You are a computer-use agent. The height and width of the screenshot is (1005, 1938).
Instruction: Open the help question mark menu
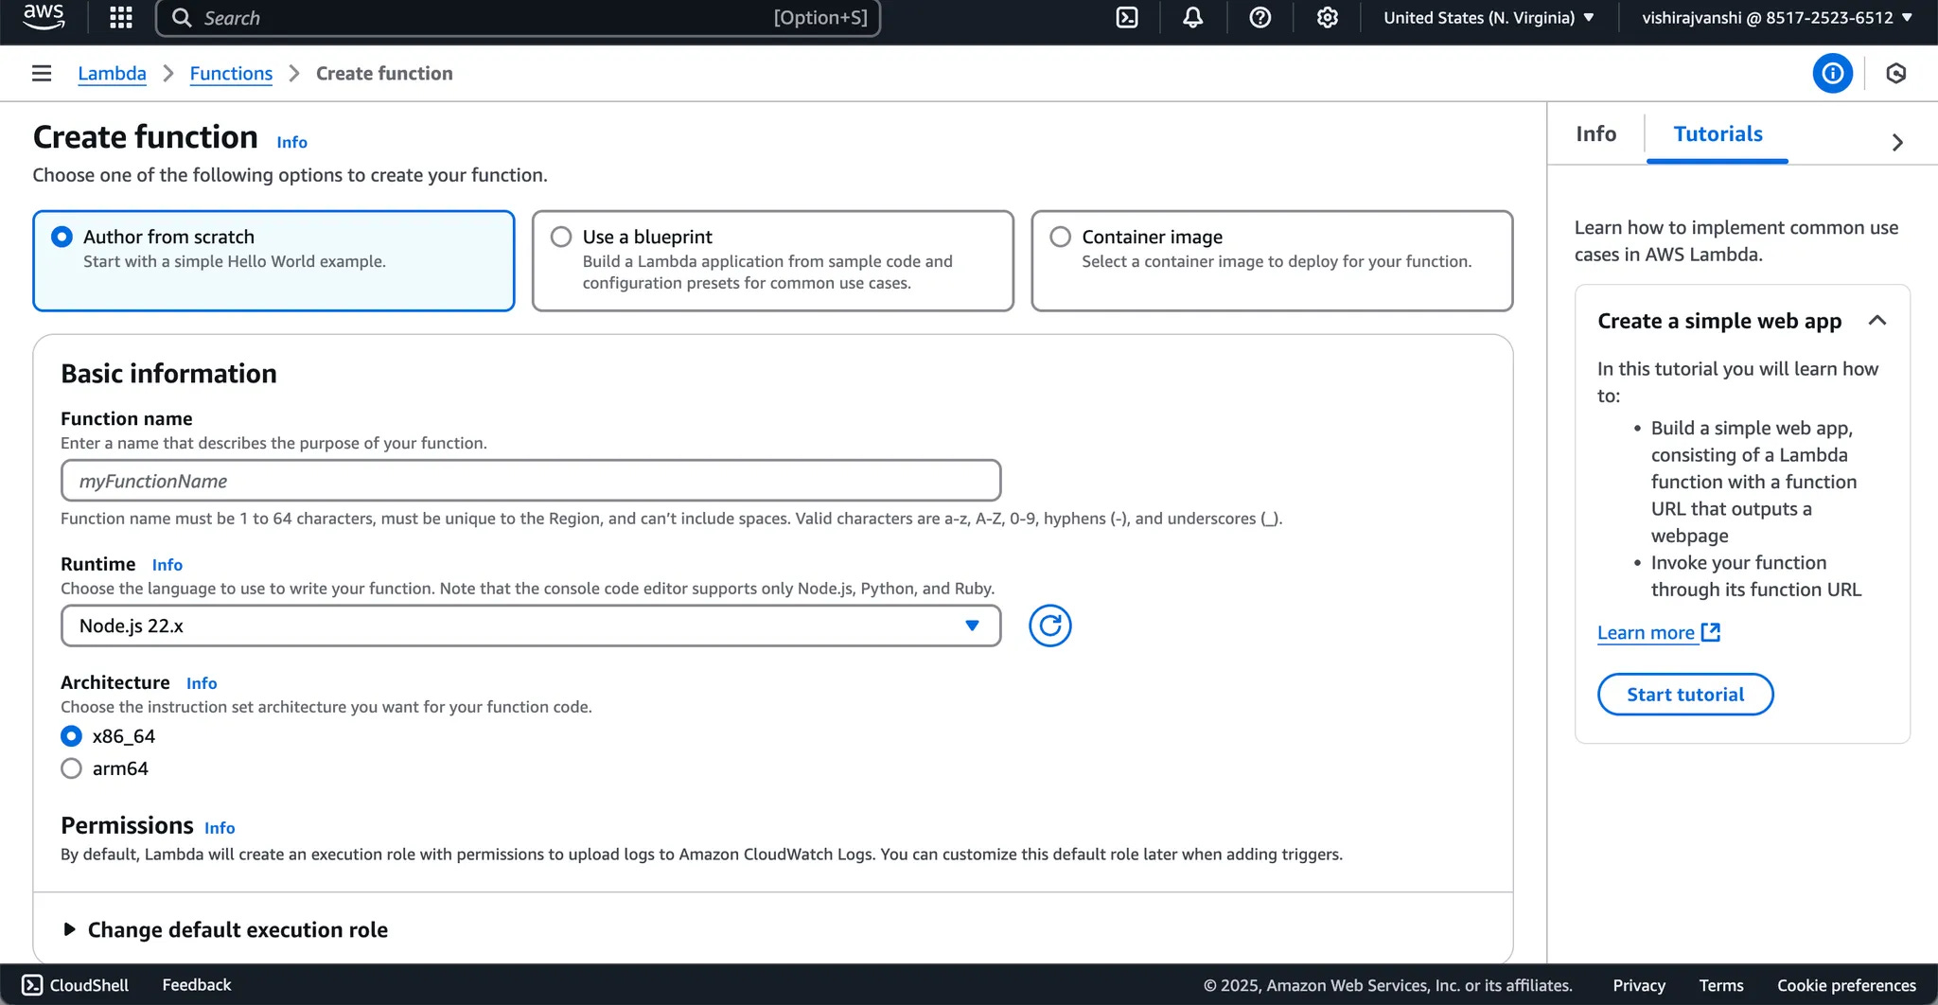1260,17
